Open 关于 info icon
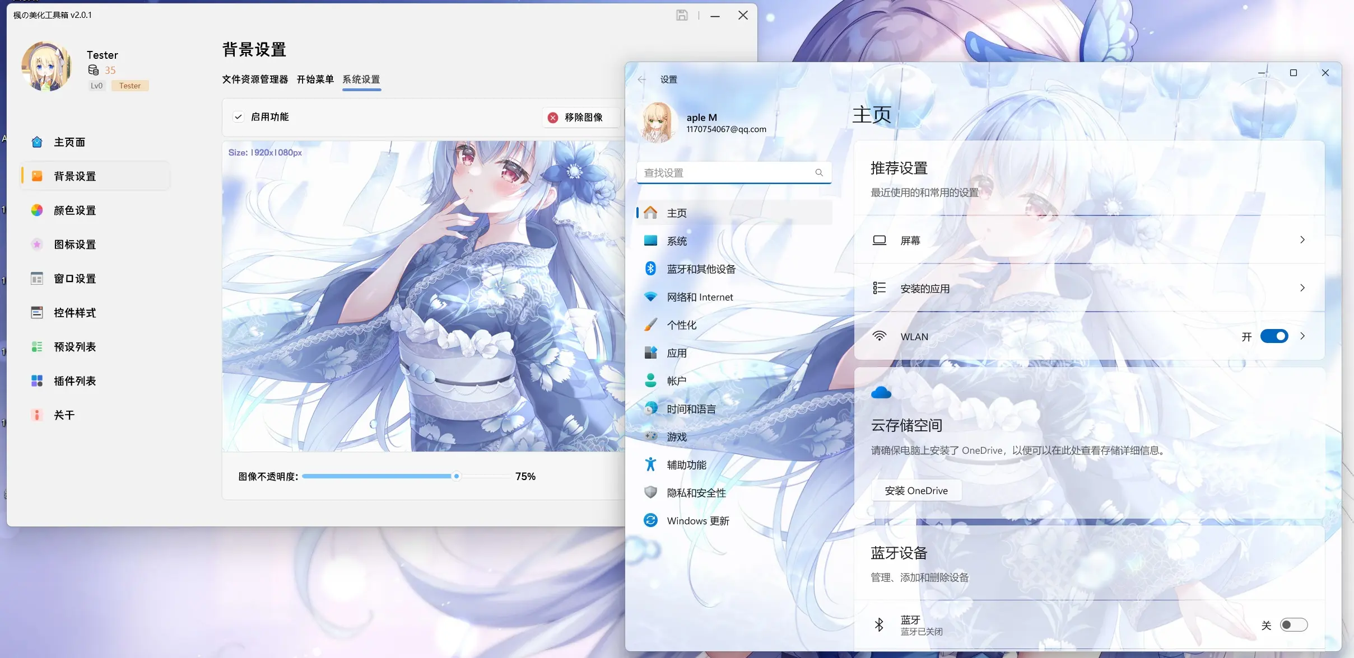The height and width of the screenshot is (658, 1354). tap(37, 415)
